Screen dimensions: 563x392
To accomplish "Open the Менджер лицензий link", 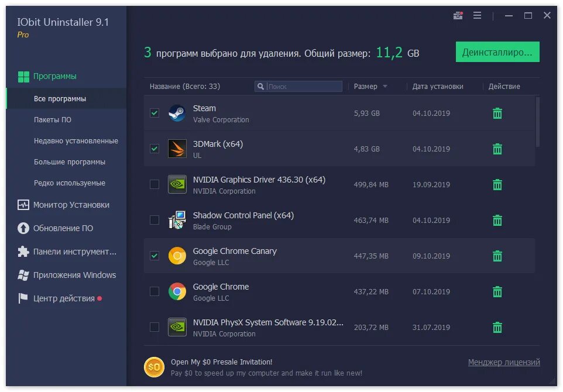I will click(x=504, y=362).
